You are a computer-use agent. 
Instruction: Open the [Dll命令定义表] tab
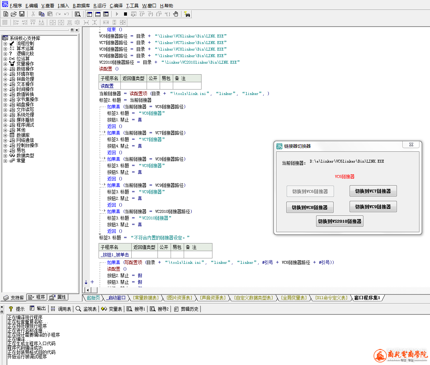[x=331, y=298]
